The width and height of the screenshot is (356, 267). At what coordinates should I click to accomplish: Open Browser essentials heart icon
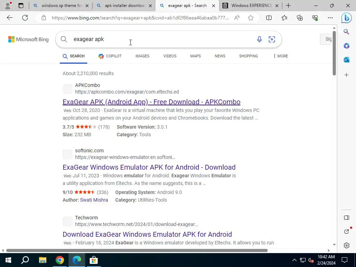point(315,18)
